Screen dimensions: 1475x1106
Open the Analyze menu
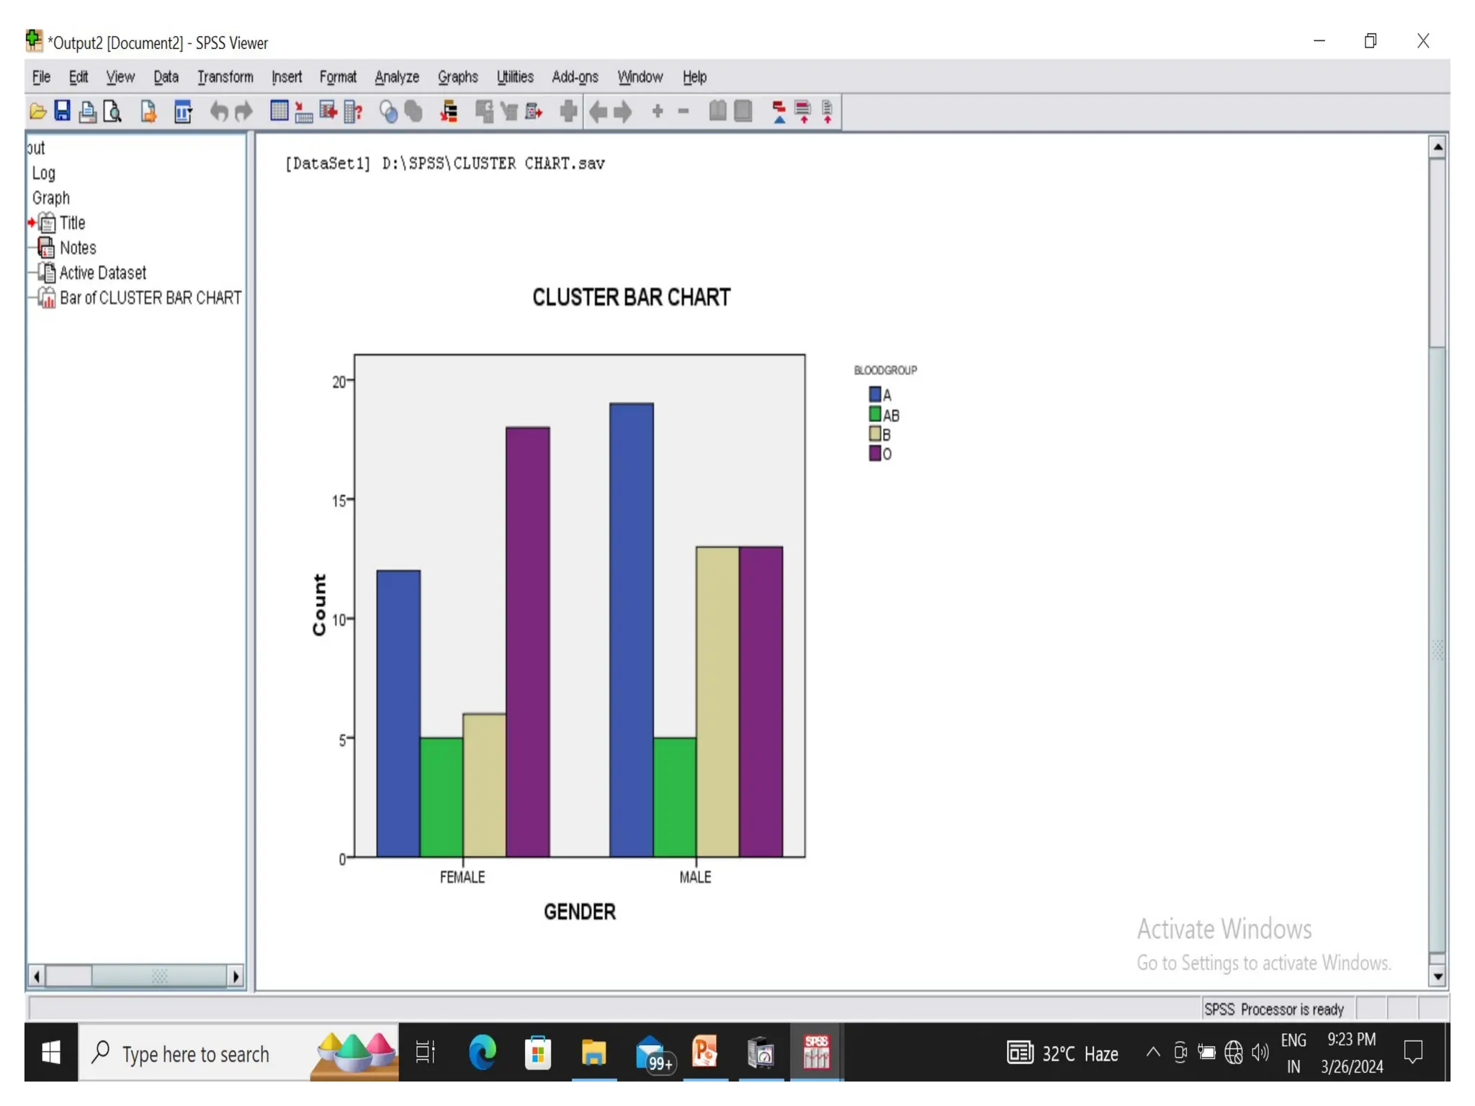click(x=396, y=77)
